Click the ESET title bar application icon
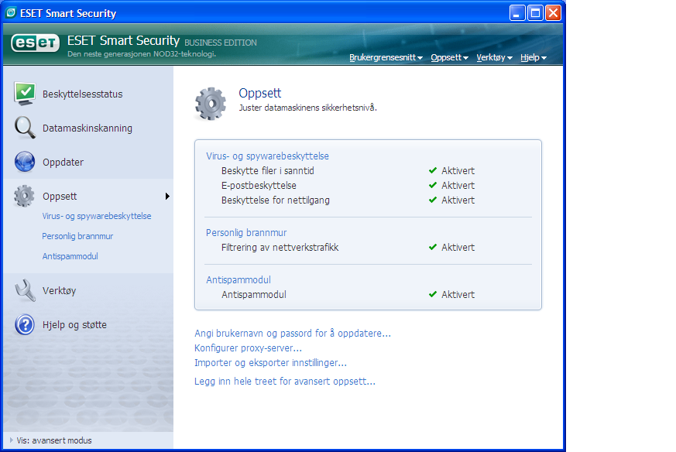Image resolution: width=676 pixels, height=452 pixels. pos(11,13)
